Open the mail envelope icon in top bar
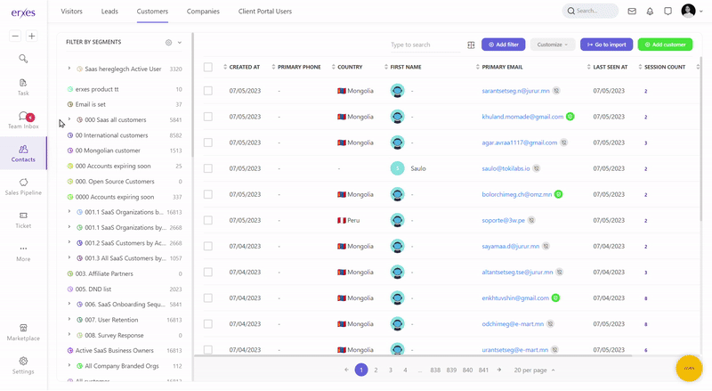Screen dimensions: 712x391 632,11
